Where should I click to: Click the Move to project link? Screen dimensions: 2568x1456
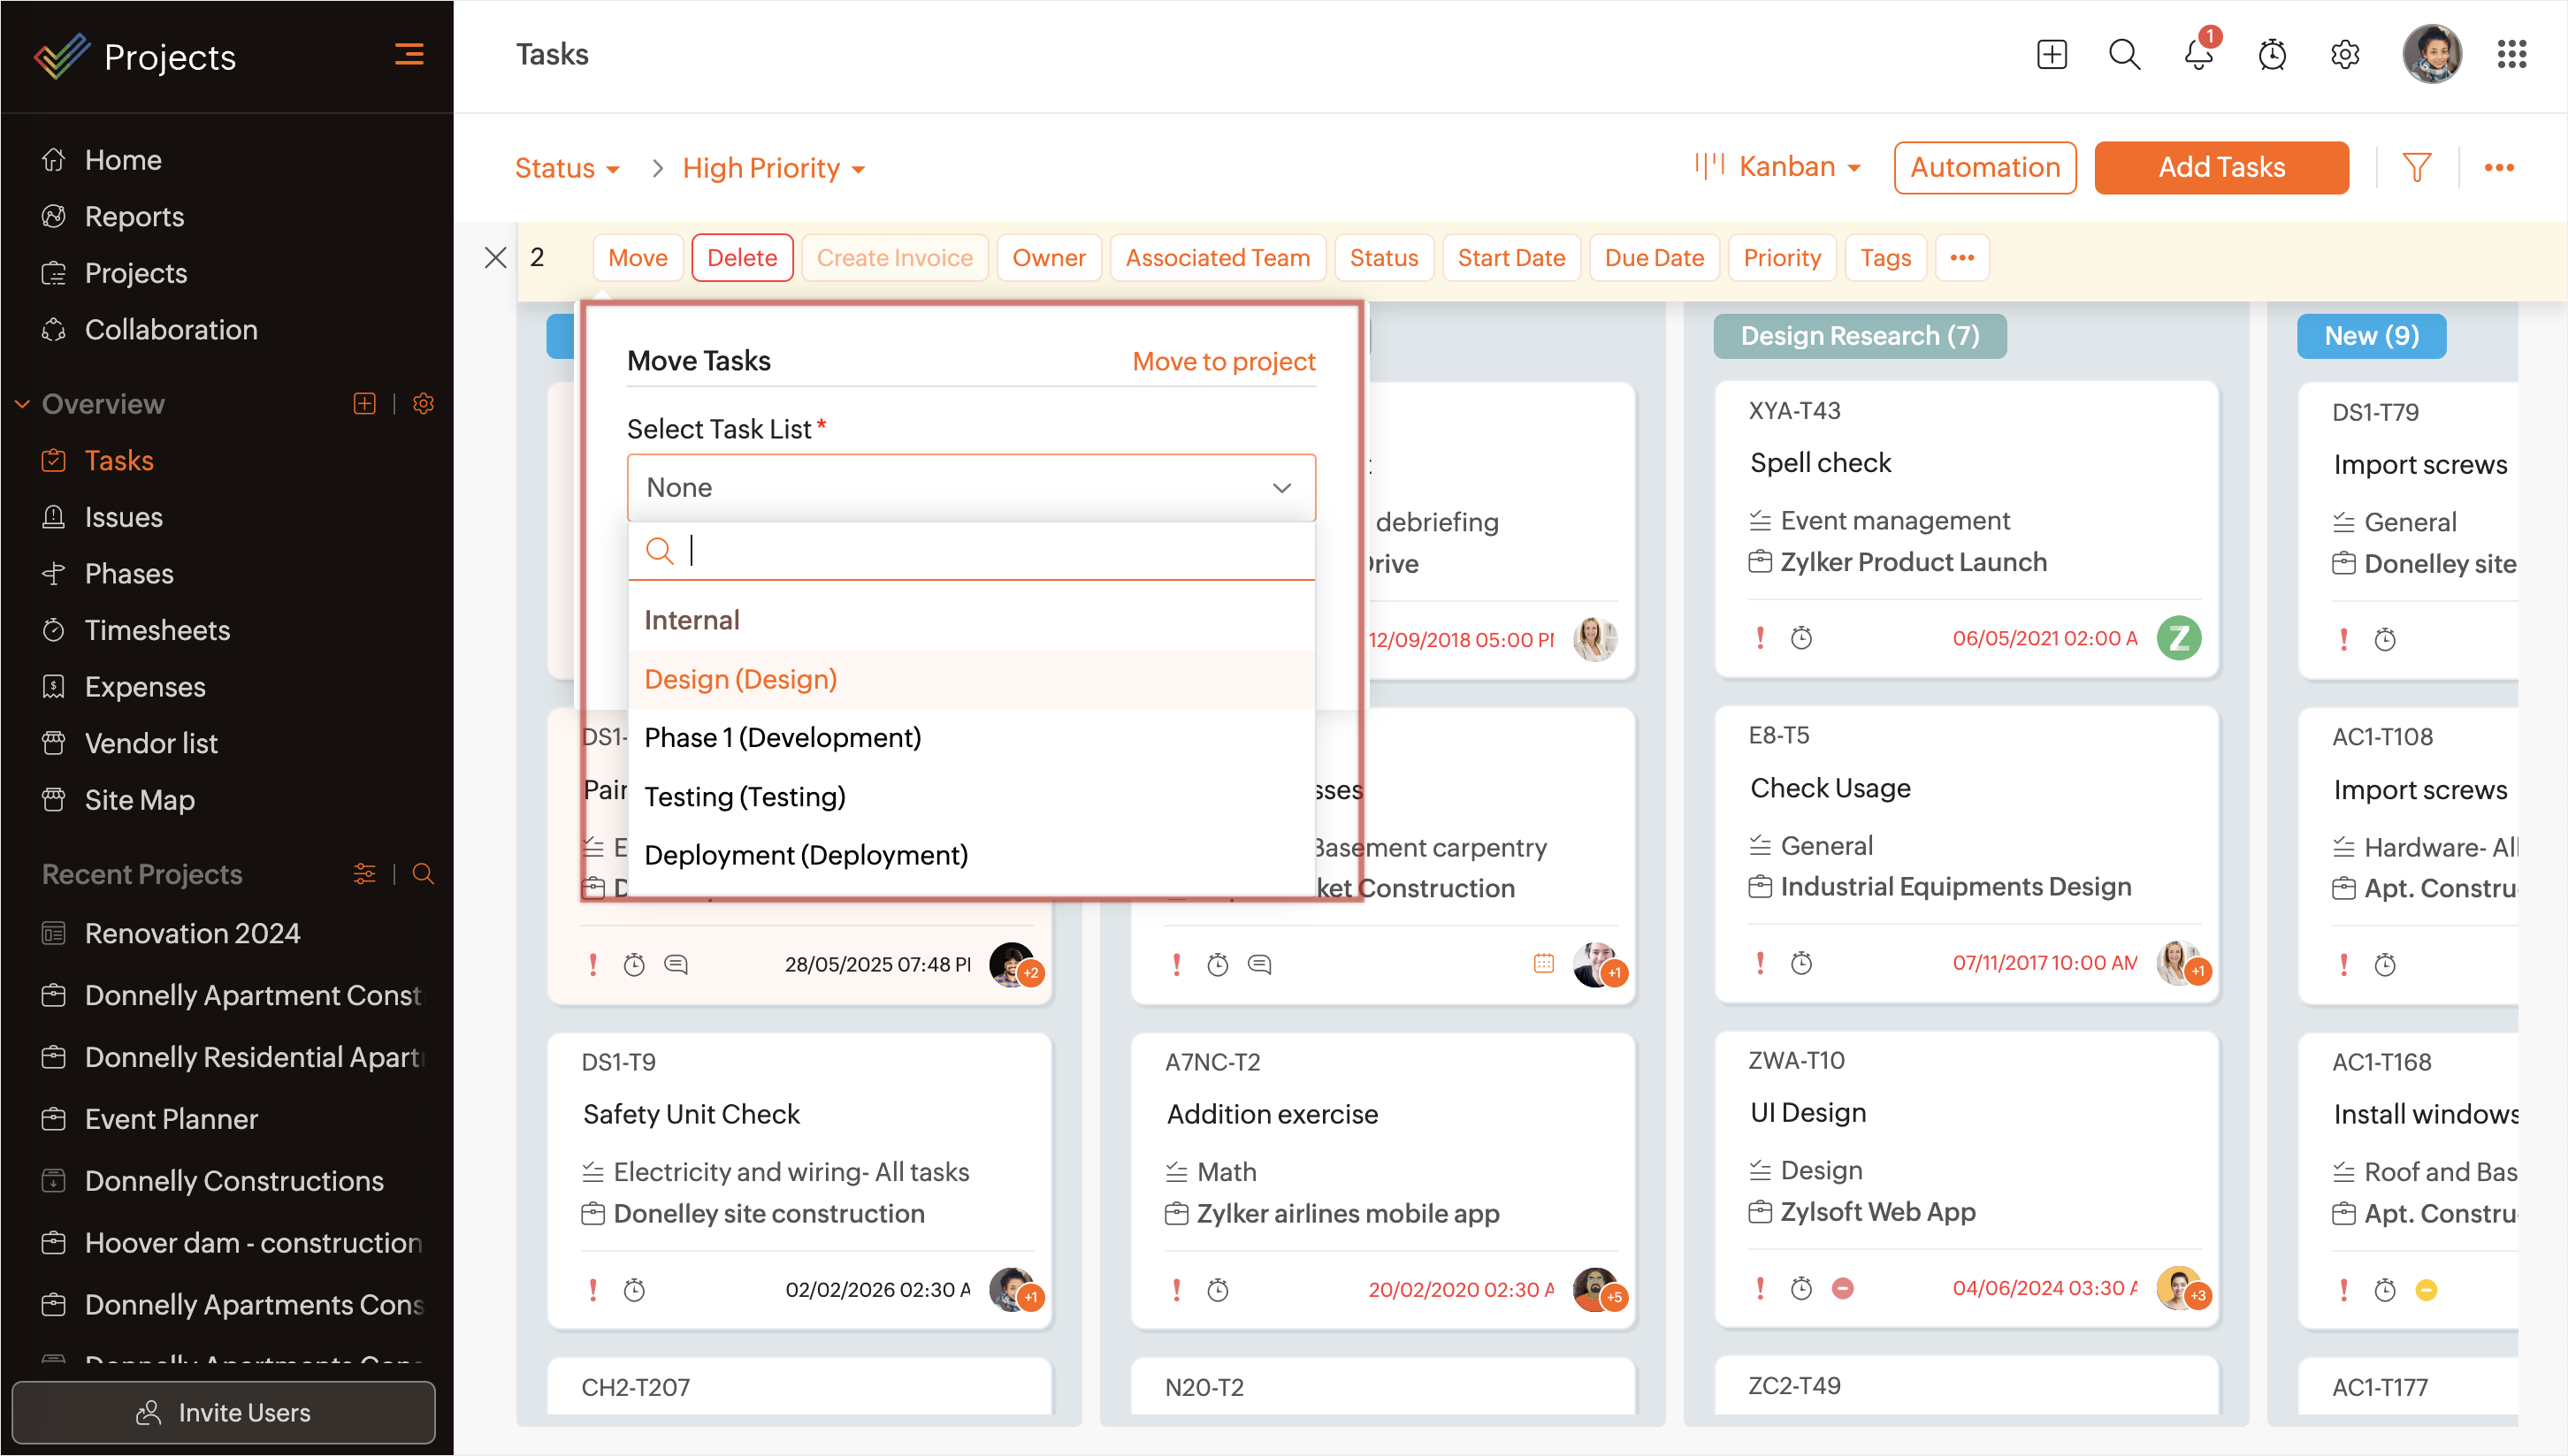[x=1223, y=361]
